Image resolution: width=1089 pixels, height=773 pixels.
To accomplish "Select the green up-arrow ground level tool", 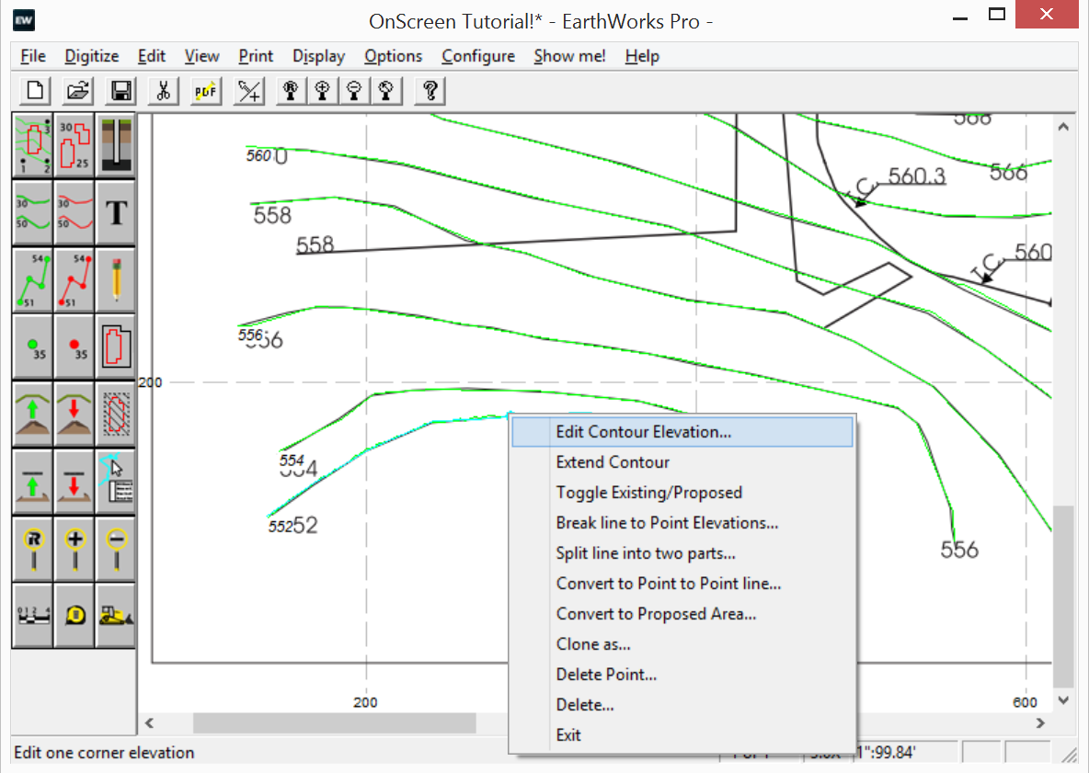I will tap(32, 481).
